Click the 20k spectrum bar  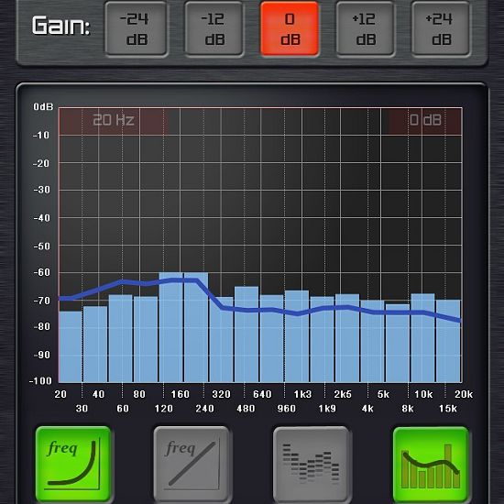[448, 341]
